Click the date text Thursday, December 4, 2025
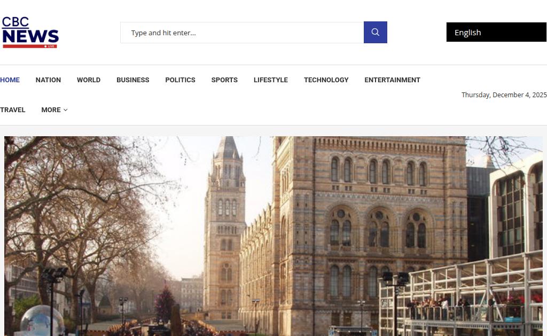 pyautogui.click(x=504, y=95)
